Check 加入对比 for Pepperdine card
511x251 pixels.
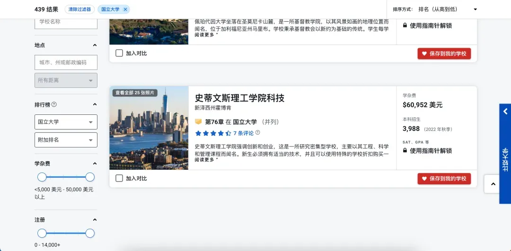119,53
